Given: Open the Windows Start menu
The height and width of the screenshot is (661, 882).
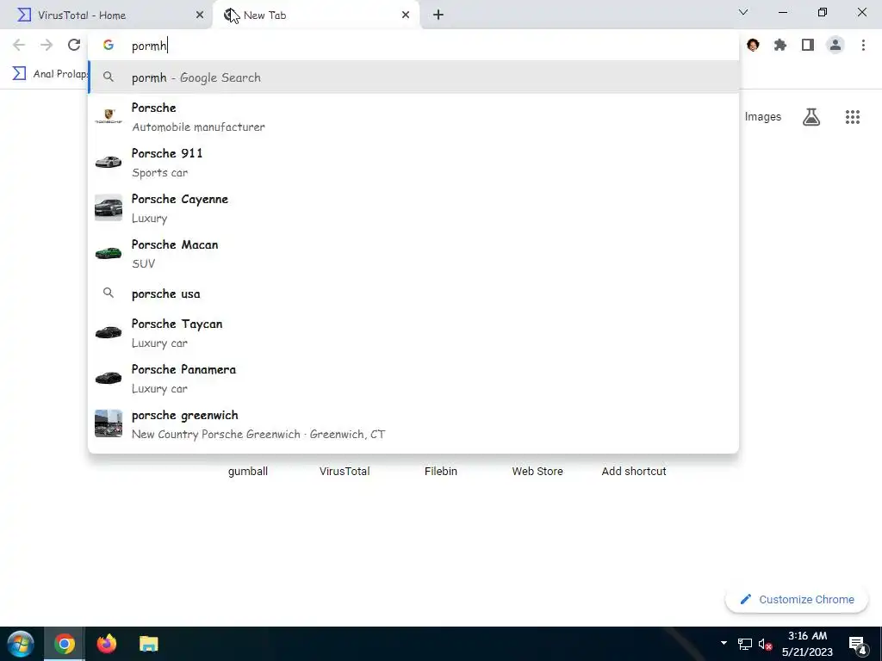Looking at the screenshot, I should coord(21,644).
